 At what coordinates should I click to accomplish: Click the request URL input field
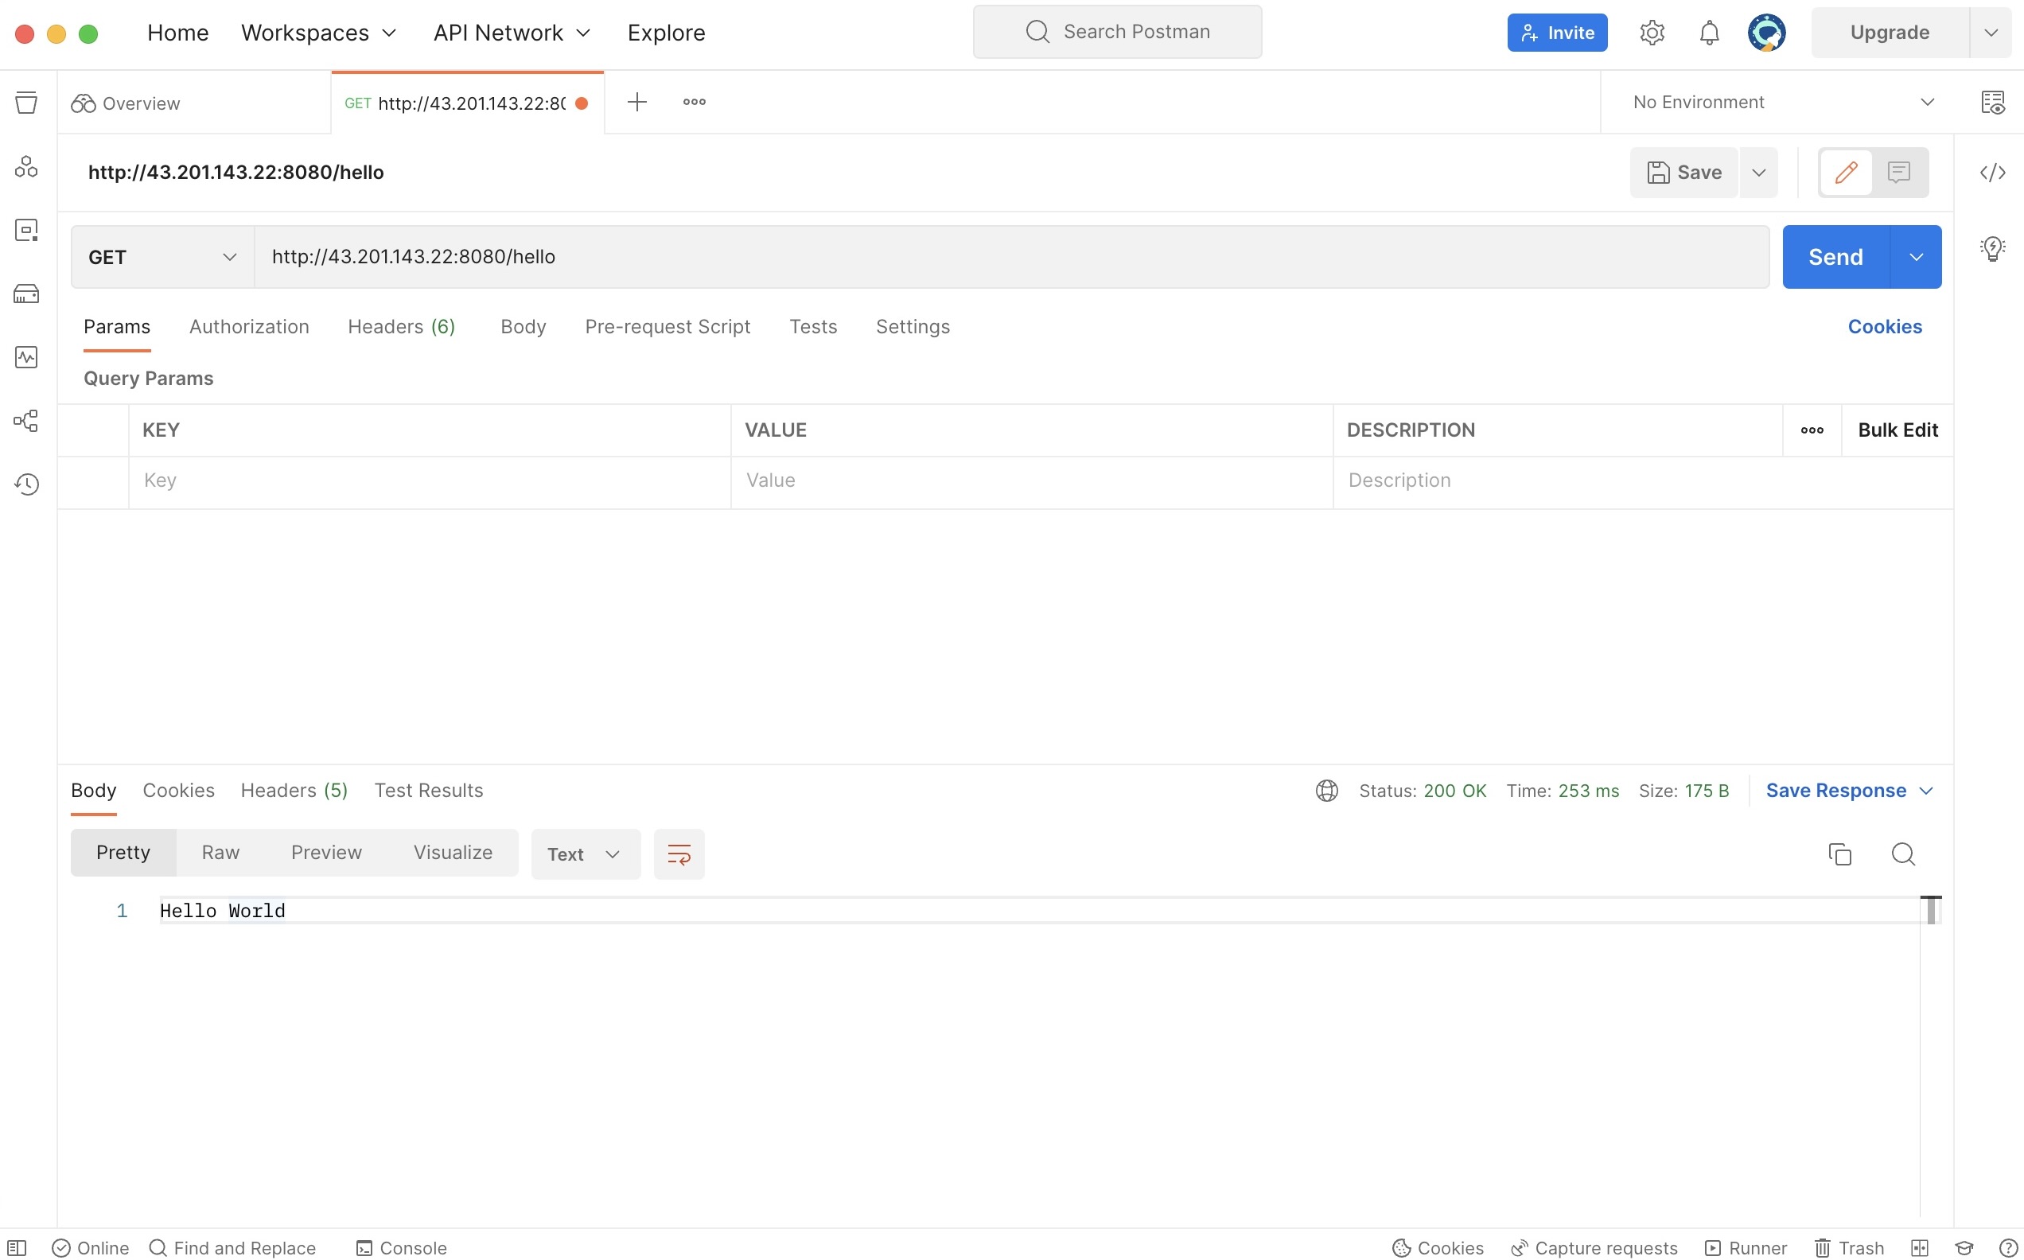(1010, 257)
